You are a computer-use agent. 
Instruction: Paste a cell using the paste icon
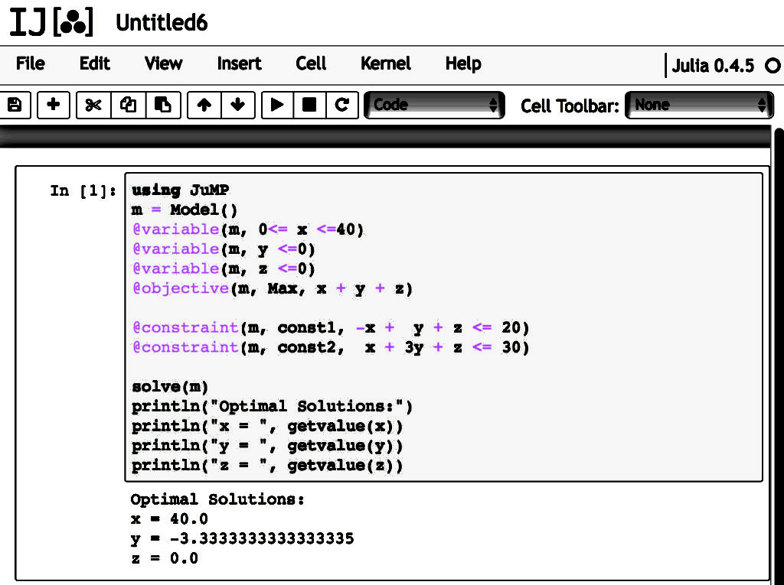pos(163,106)
